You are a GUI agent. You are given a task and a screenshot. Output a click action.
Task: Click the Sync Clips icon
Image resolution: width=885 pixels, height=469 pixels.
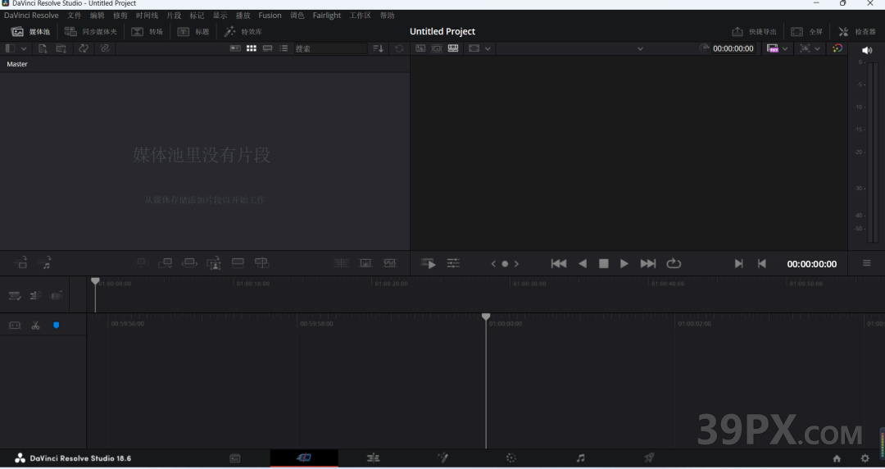(x=84, y=48)
